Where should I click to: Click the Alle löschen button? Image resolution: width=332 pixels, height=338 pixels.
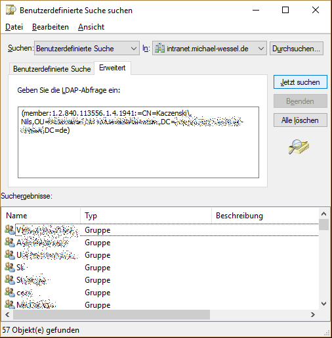(301, 120)
